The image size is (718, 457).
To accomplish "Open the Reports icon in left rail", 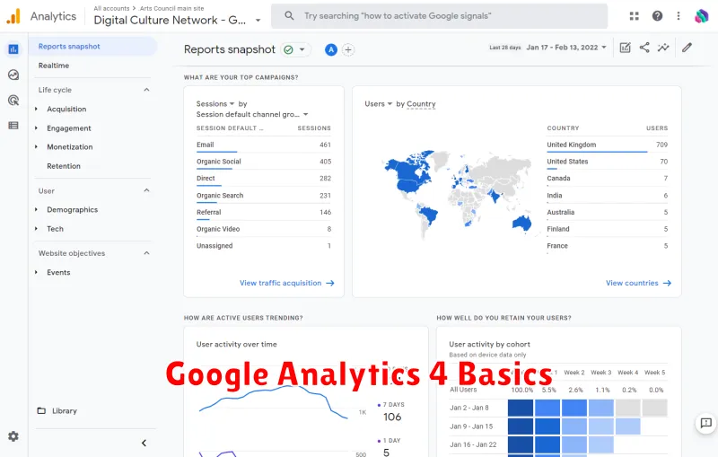I will [13, 49].
